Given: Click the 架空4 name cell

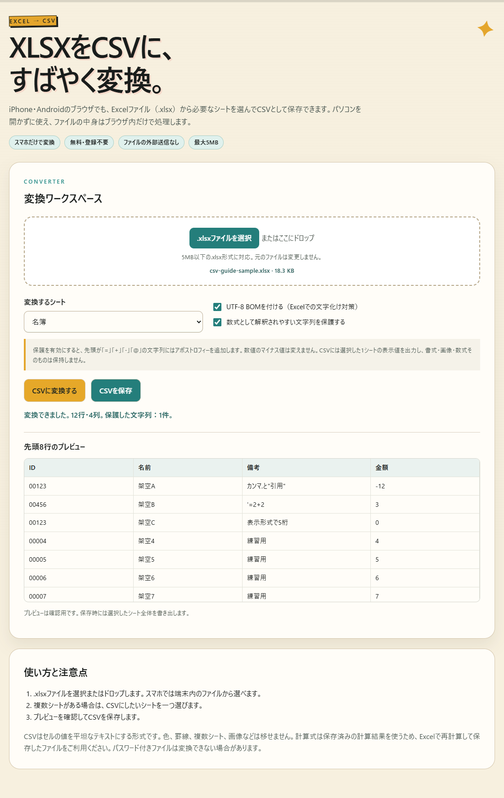Looking at the screenshot, I should click(x=188, y=541).
